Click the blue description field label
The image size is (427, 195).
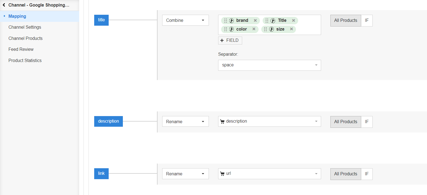[x=108, y=121]
